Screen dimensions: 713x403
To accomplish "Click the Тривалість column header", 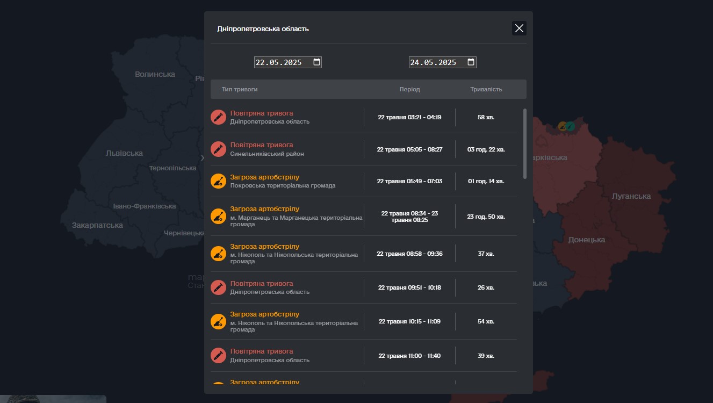I will click(486, 89).
